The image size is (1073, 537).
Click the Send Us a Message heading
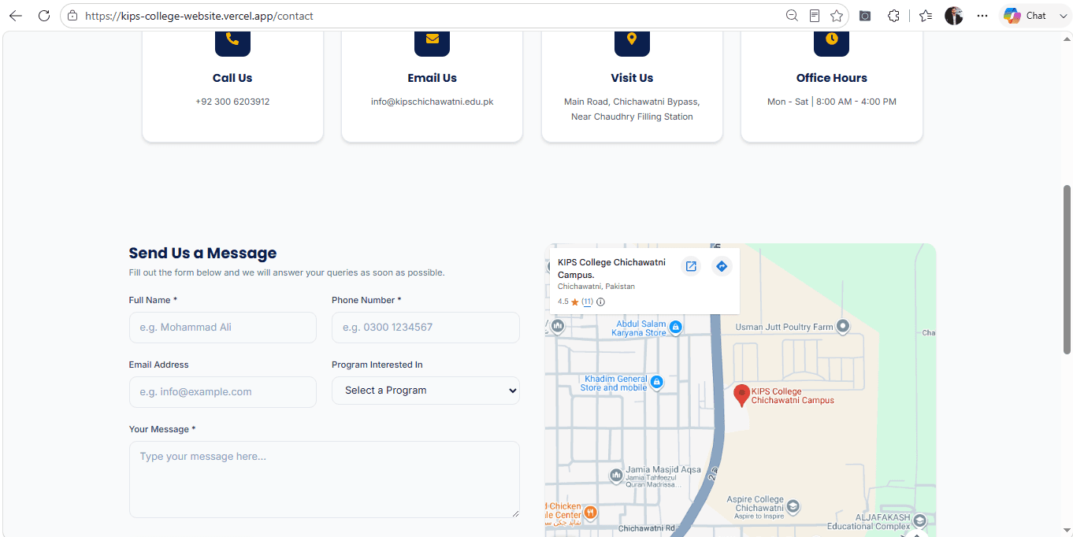click(x=202, y=253)
